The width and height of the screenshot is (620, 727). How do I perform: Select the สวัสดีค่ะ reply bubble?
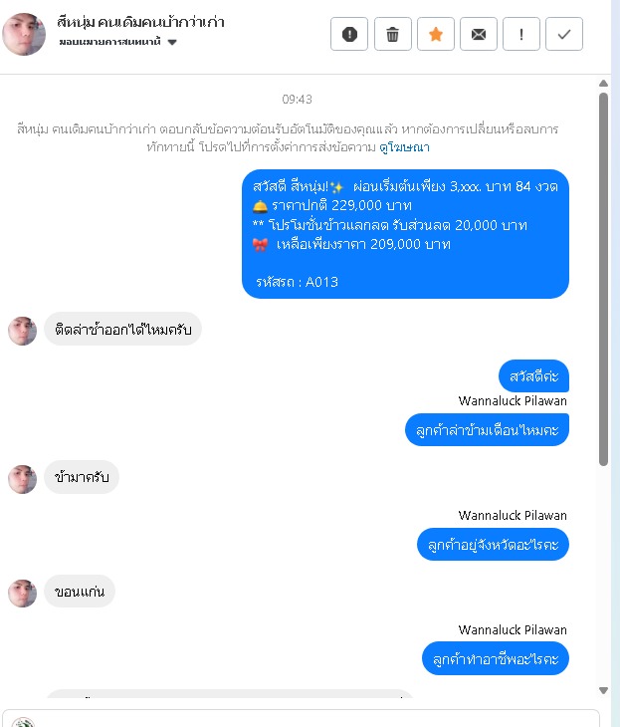click(x=533, y=376)
